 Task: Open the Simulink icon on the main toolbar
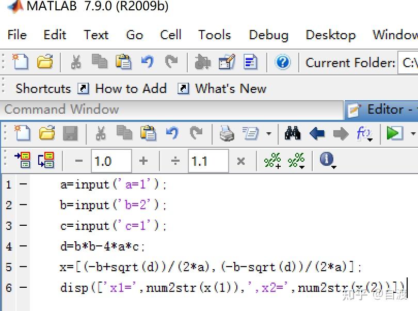coord(201,62)
